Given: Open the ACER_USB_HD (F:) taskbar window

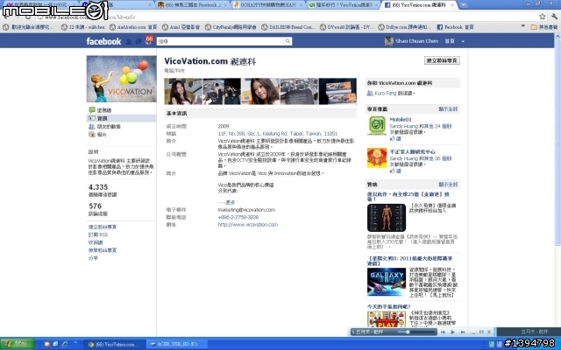Looking at the screenshot, I should [177, 344].
